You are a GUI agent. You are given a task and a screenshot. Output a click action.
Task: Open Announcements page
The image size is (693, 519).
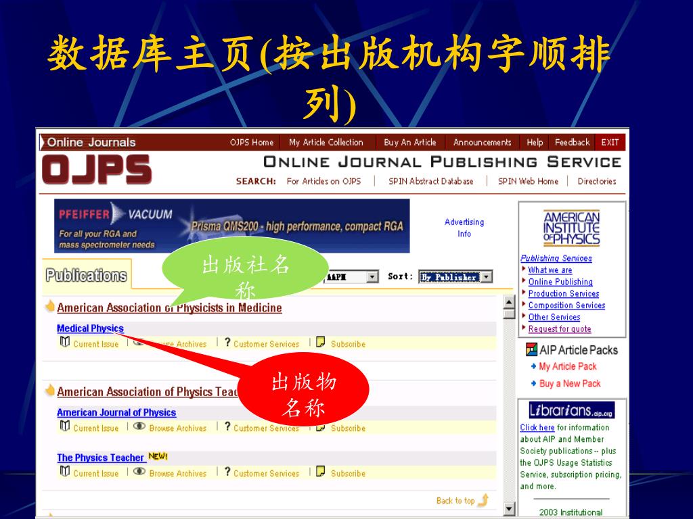[x=482, y=143]
